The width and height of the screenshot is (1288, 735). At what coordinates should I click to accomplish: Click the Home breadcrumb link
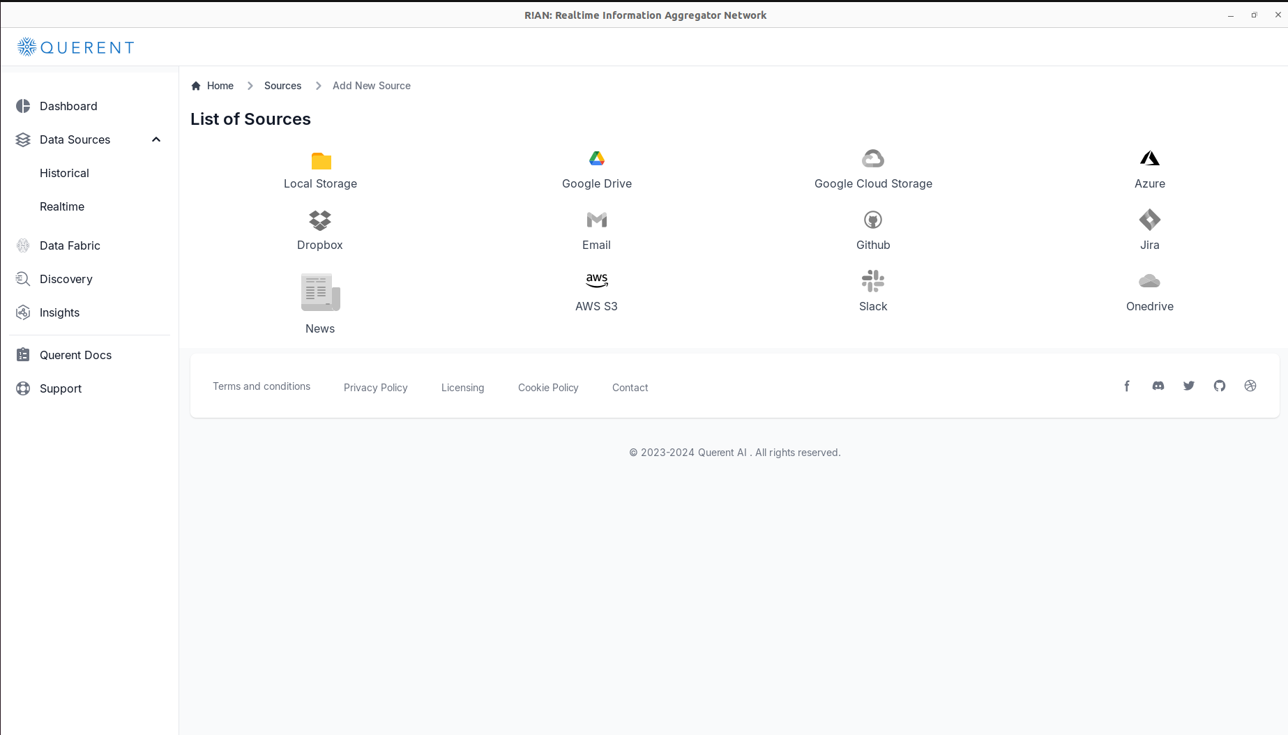[x=220, y=86]
